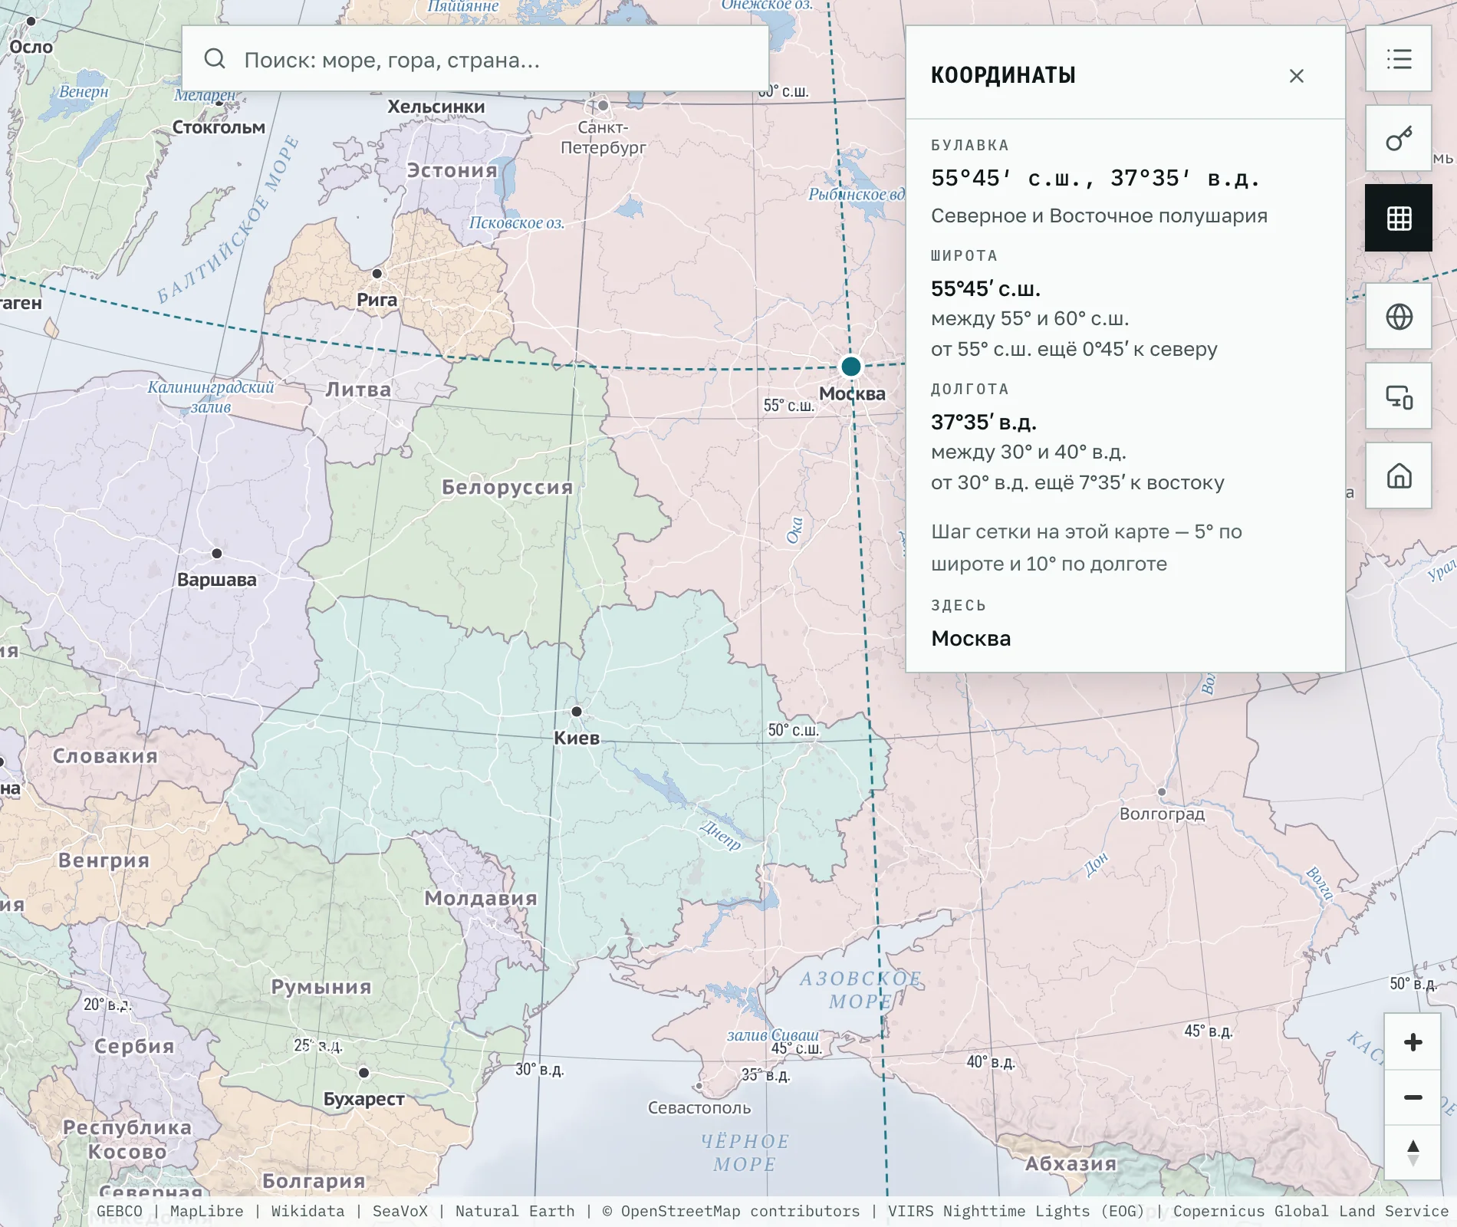Click the Варшава city label
Image resolution: width=1457 pixels, height=1227 pixels.
217,580
